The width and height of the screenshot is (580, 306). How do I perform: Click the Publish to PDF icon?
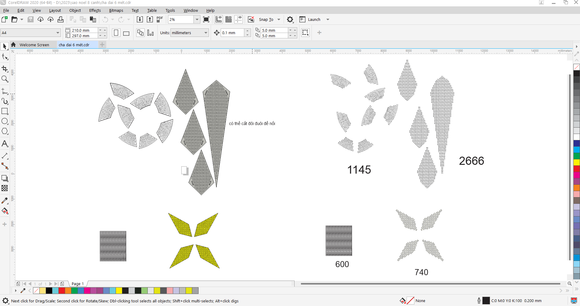click(160, 19)
